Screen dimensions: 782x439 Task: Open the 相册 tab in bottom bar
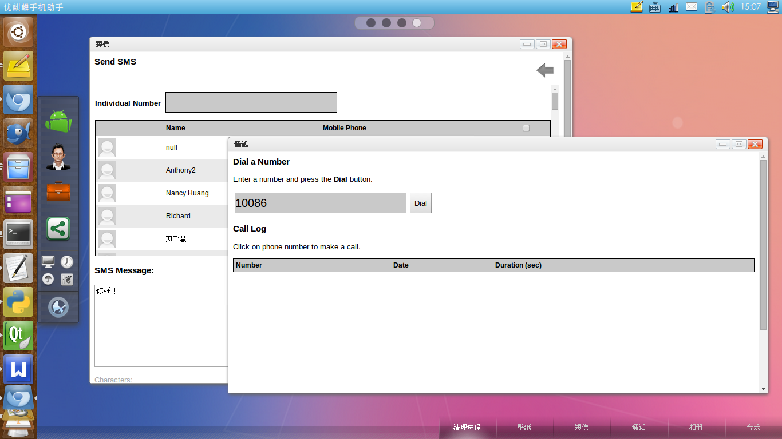pos(696,428)
